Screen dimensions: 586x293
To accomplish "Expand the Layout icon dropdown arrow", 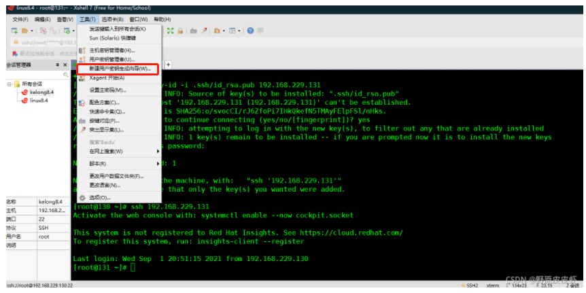I will click(239, 31).
